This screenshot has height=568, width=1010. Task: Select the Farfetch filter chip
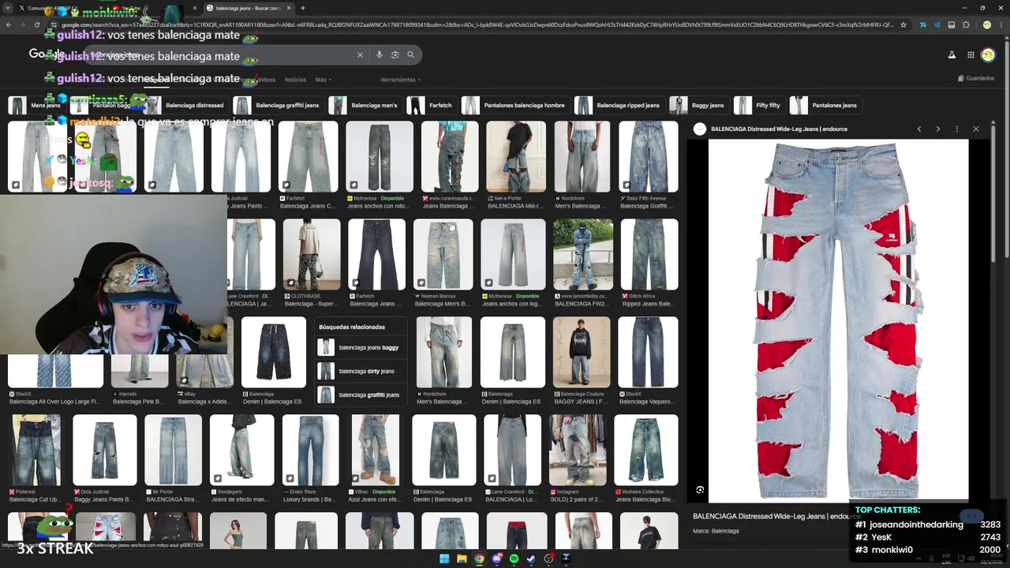click(x=432, y=105)
